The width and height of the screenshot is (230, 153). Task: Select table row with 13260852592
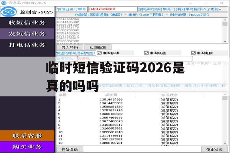[140, 129]
